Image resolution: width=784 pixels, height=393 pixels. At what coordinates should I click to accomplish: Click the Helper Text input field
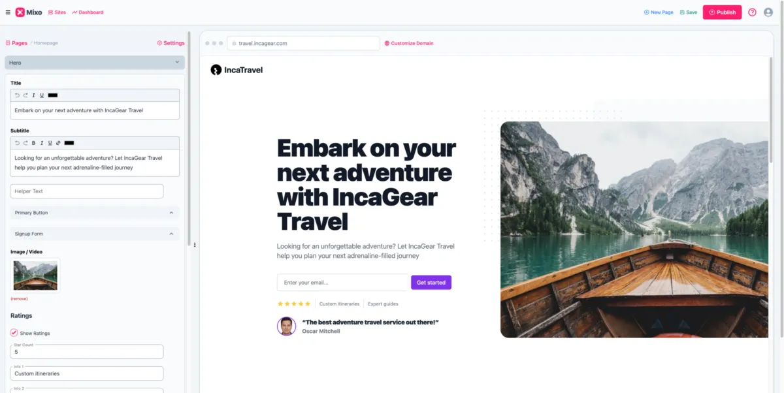(x=87, y=191)
